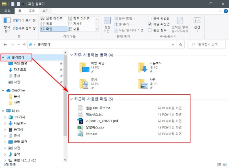This screenshot has width=229, height=168.
Task: Switch to large thumbnails view via status bar
Action: [x=225, y=165]
